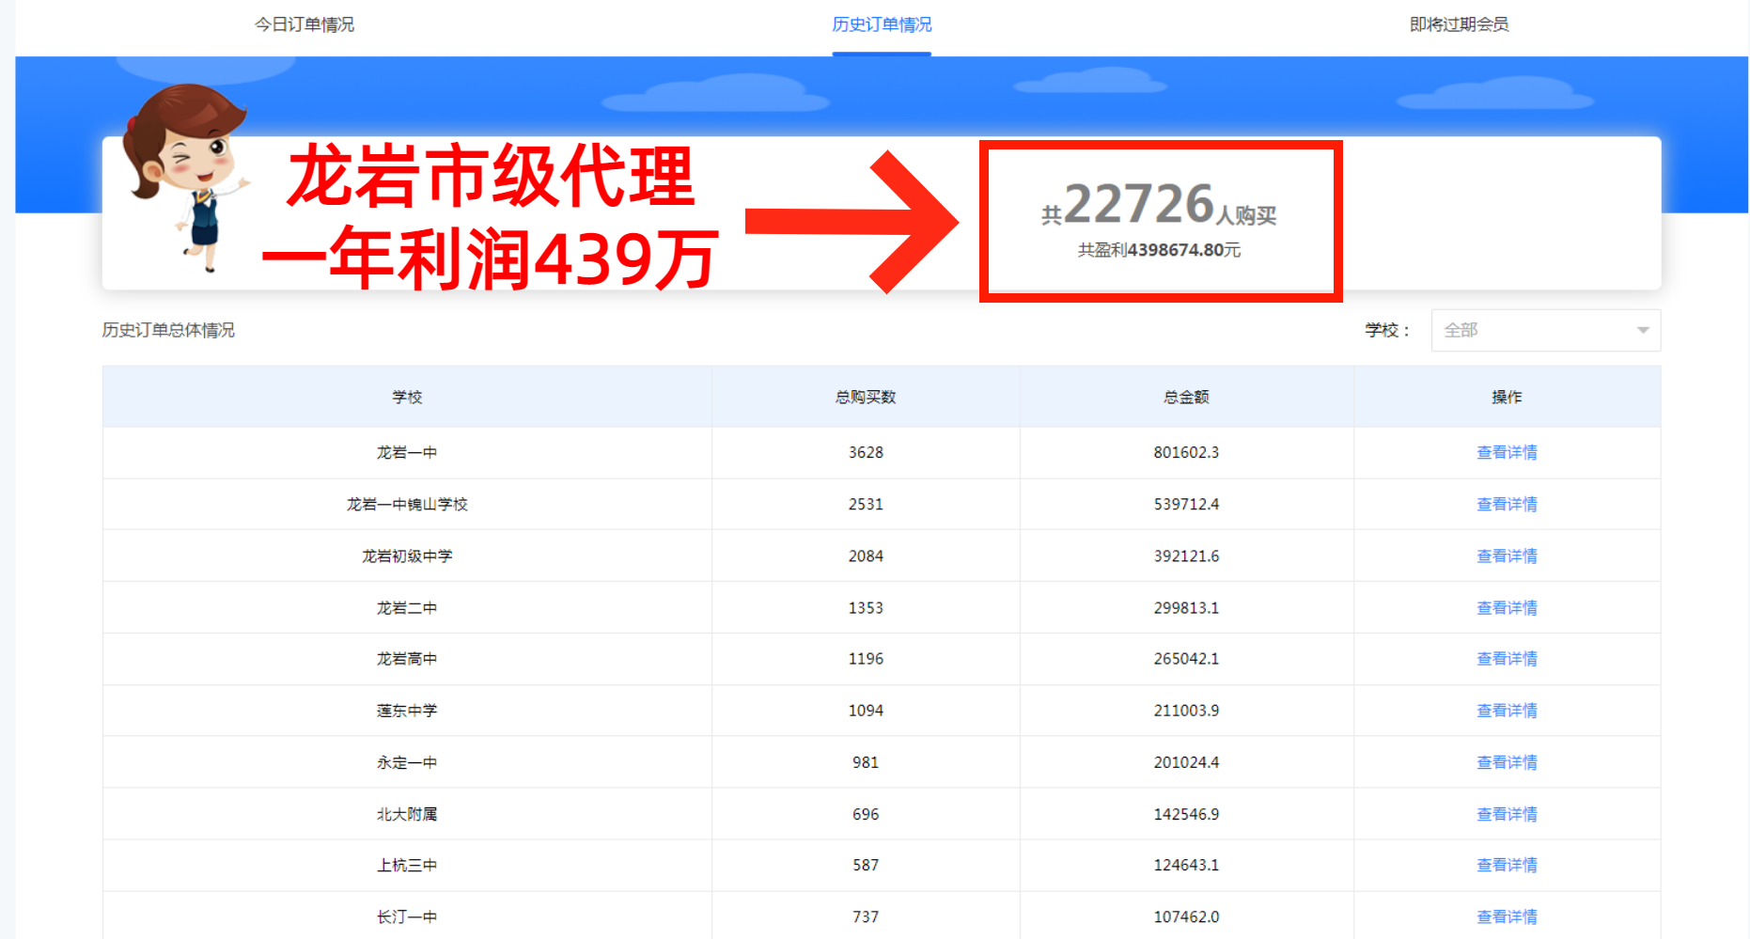Select the school name 长汀一中

coord(407,916)
